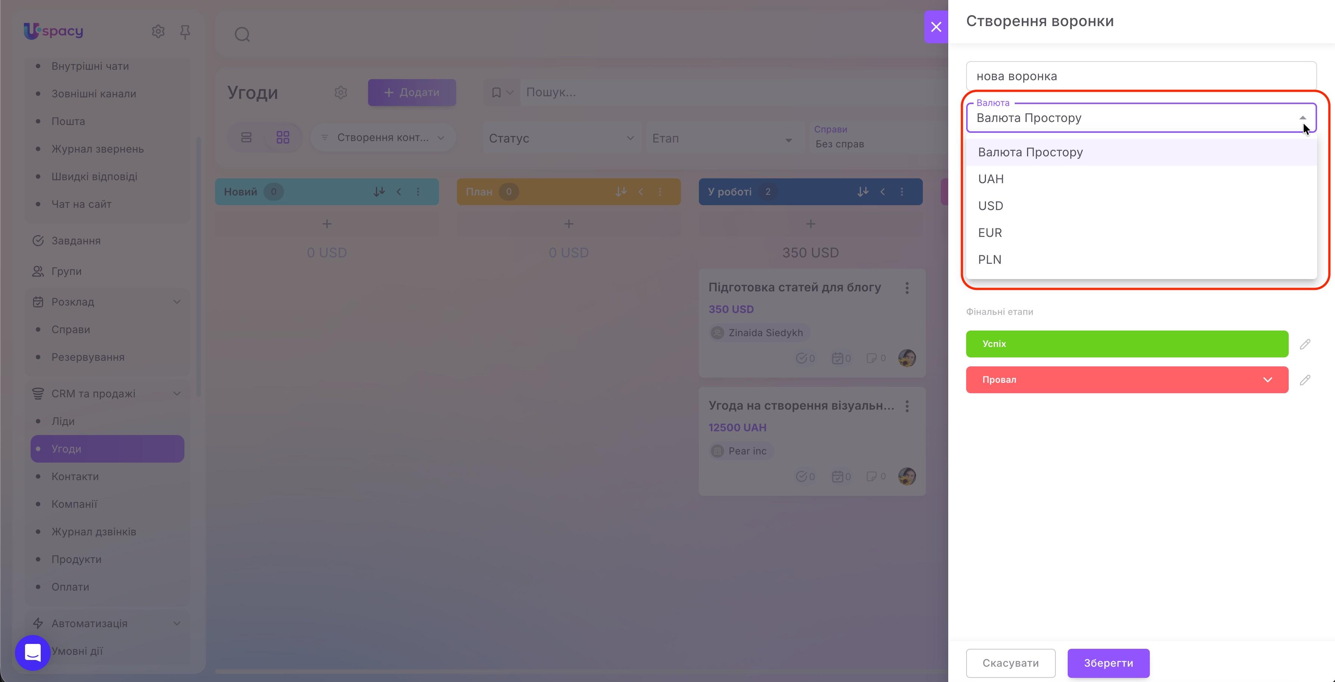
Task: Open the У роботі column options menu
Action: 902,192
